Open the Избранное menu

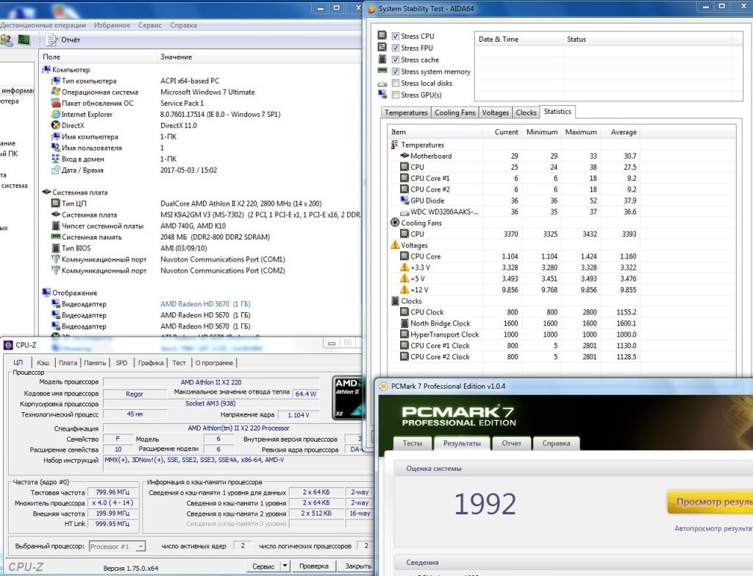[112, 26]
